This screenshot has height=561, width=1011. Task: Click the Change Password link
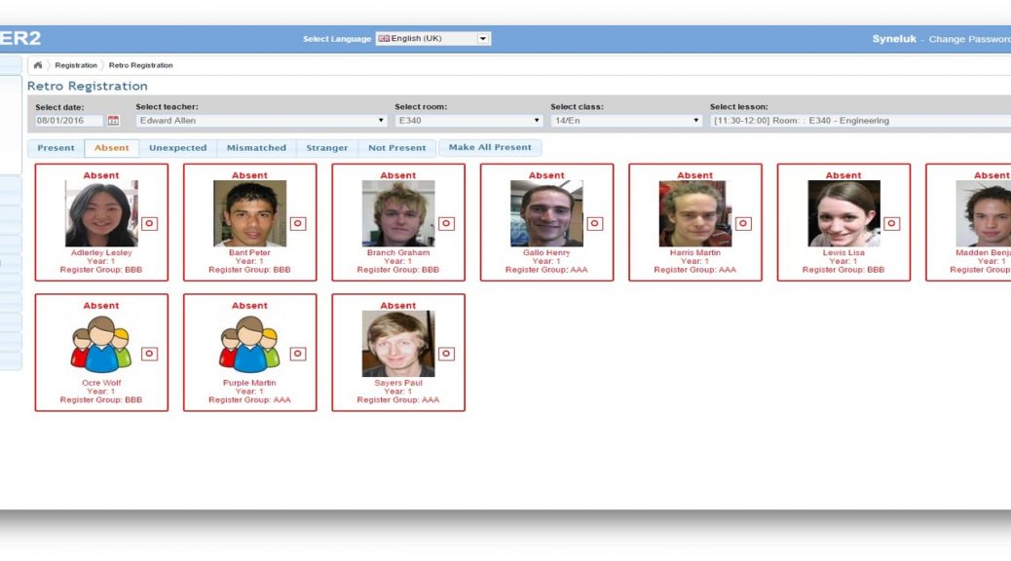tap(968, 39)
